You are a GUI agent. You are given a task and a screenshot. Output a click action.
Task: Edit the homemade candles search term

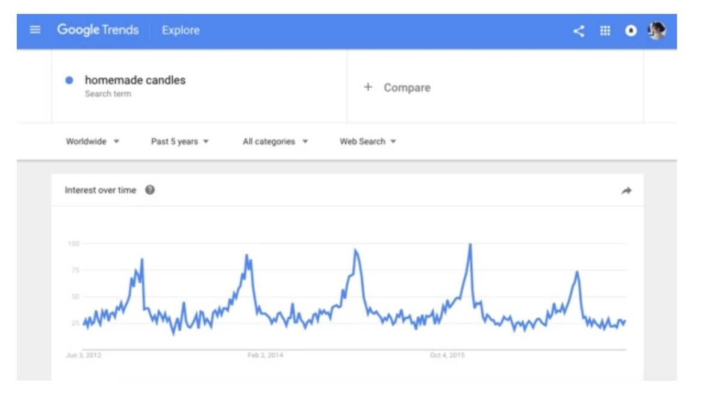pyautogui.click(x=135, y=80)
